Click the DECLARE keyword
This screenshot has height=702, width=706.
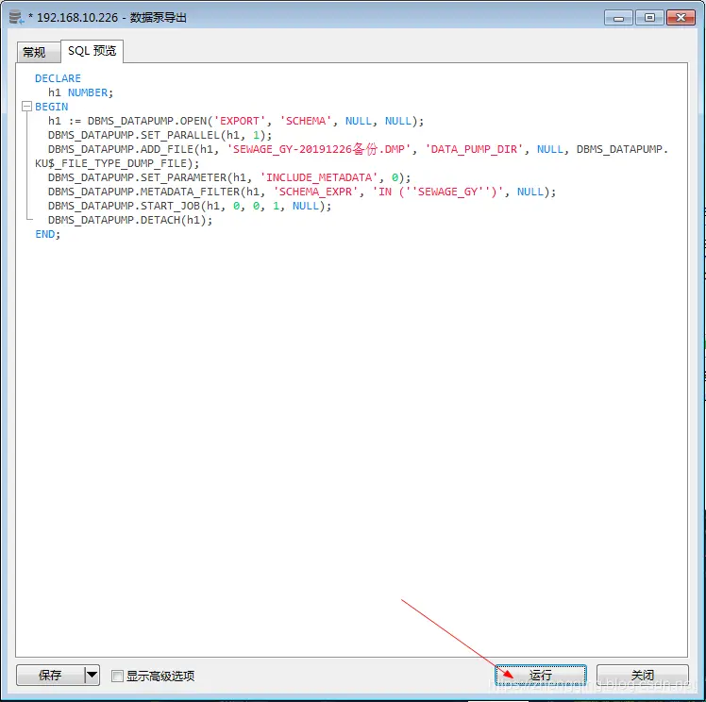coord(59,78)
